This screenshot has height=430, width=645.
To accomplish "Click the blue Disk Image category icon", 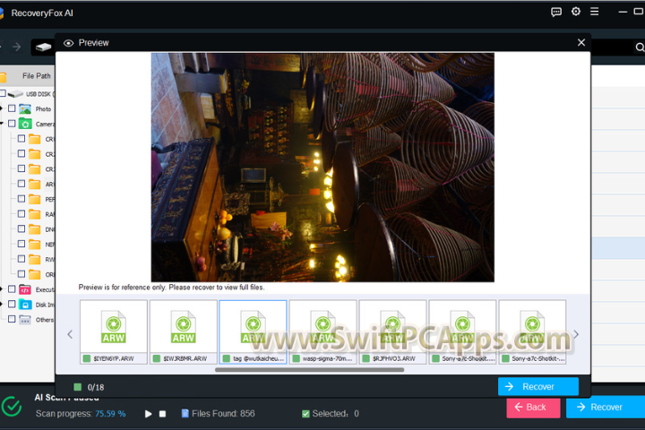I will click(25, 305).
